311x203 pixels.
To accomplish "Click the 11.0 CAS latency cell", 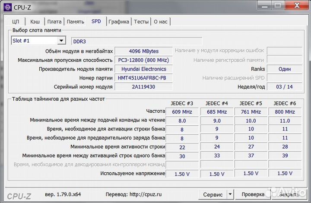I will tap(285, 121).
